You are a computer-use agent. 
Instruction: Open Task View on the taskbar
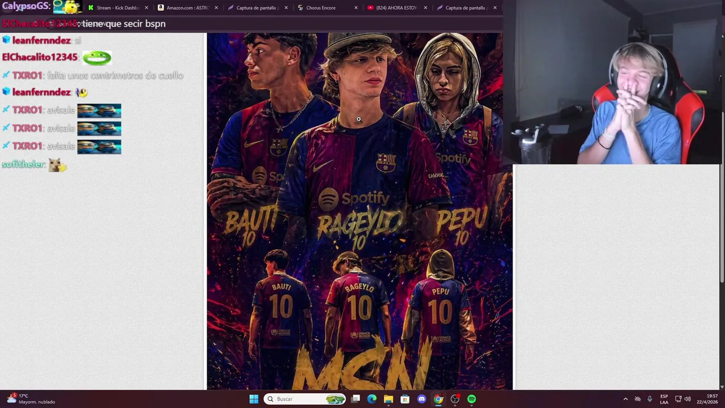click(x=355, y=399)
